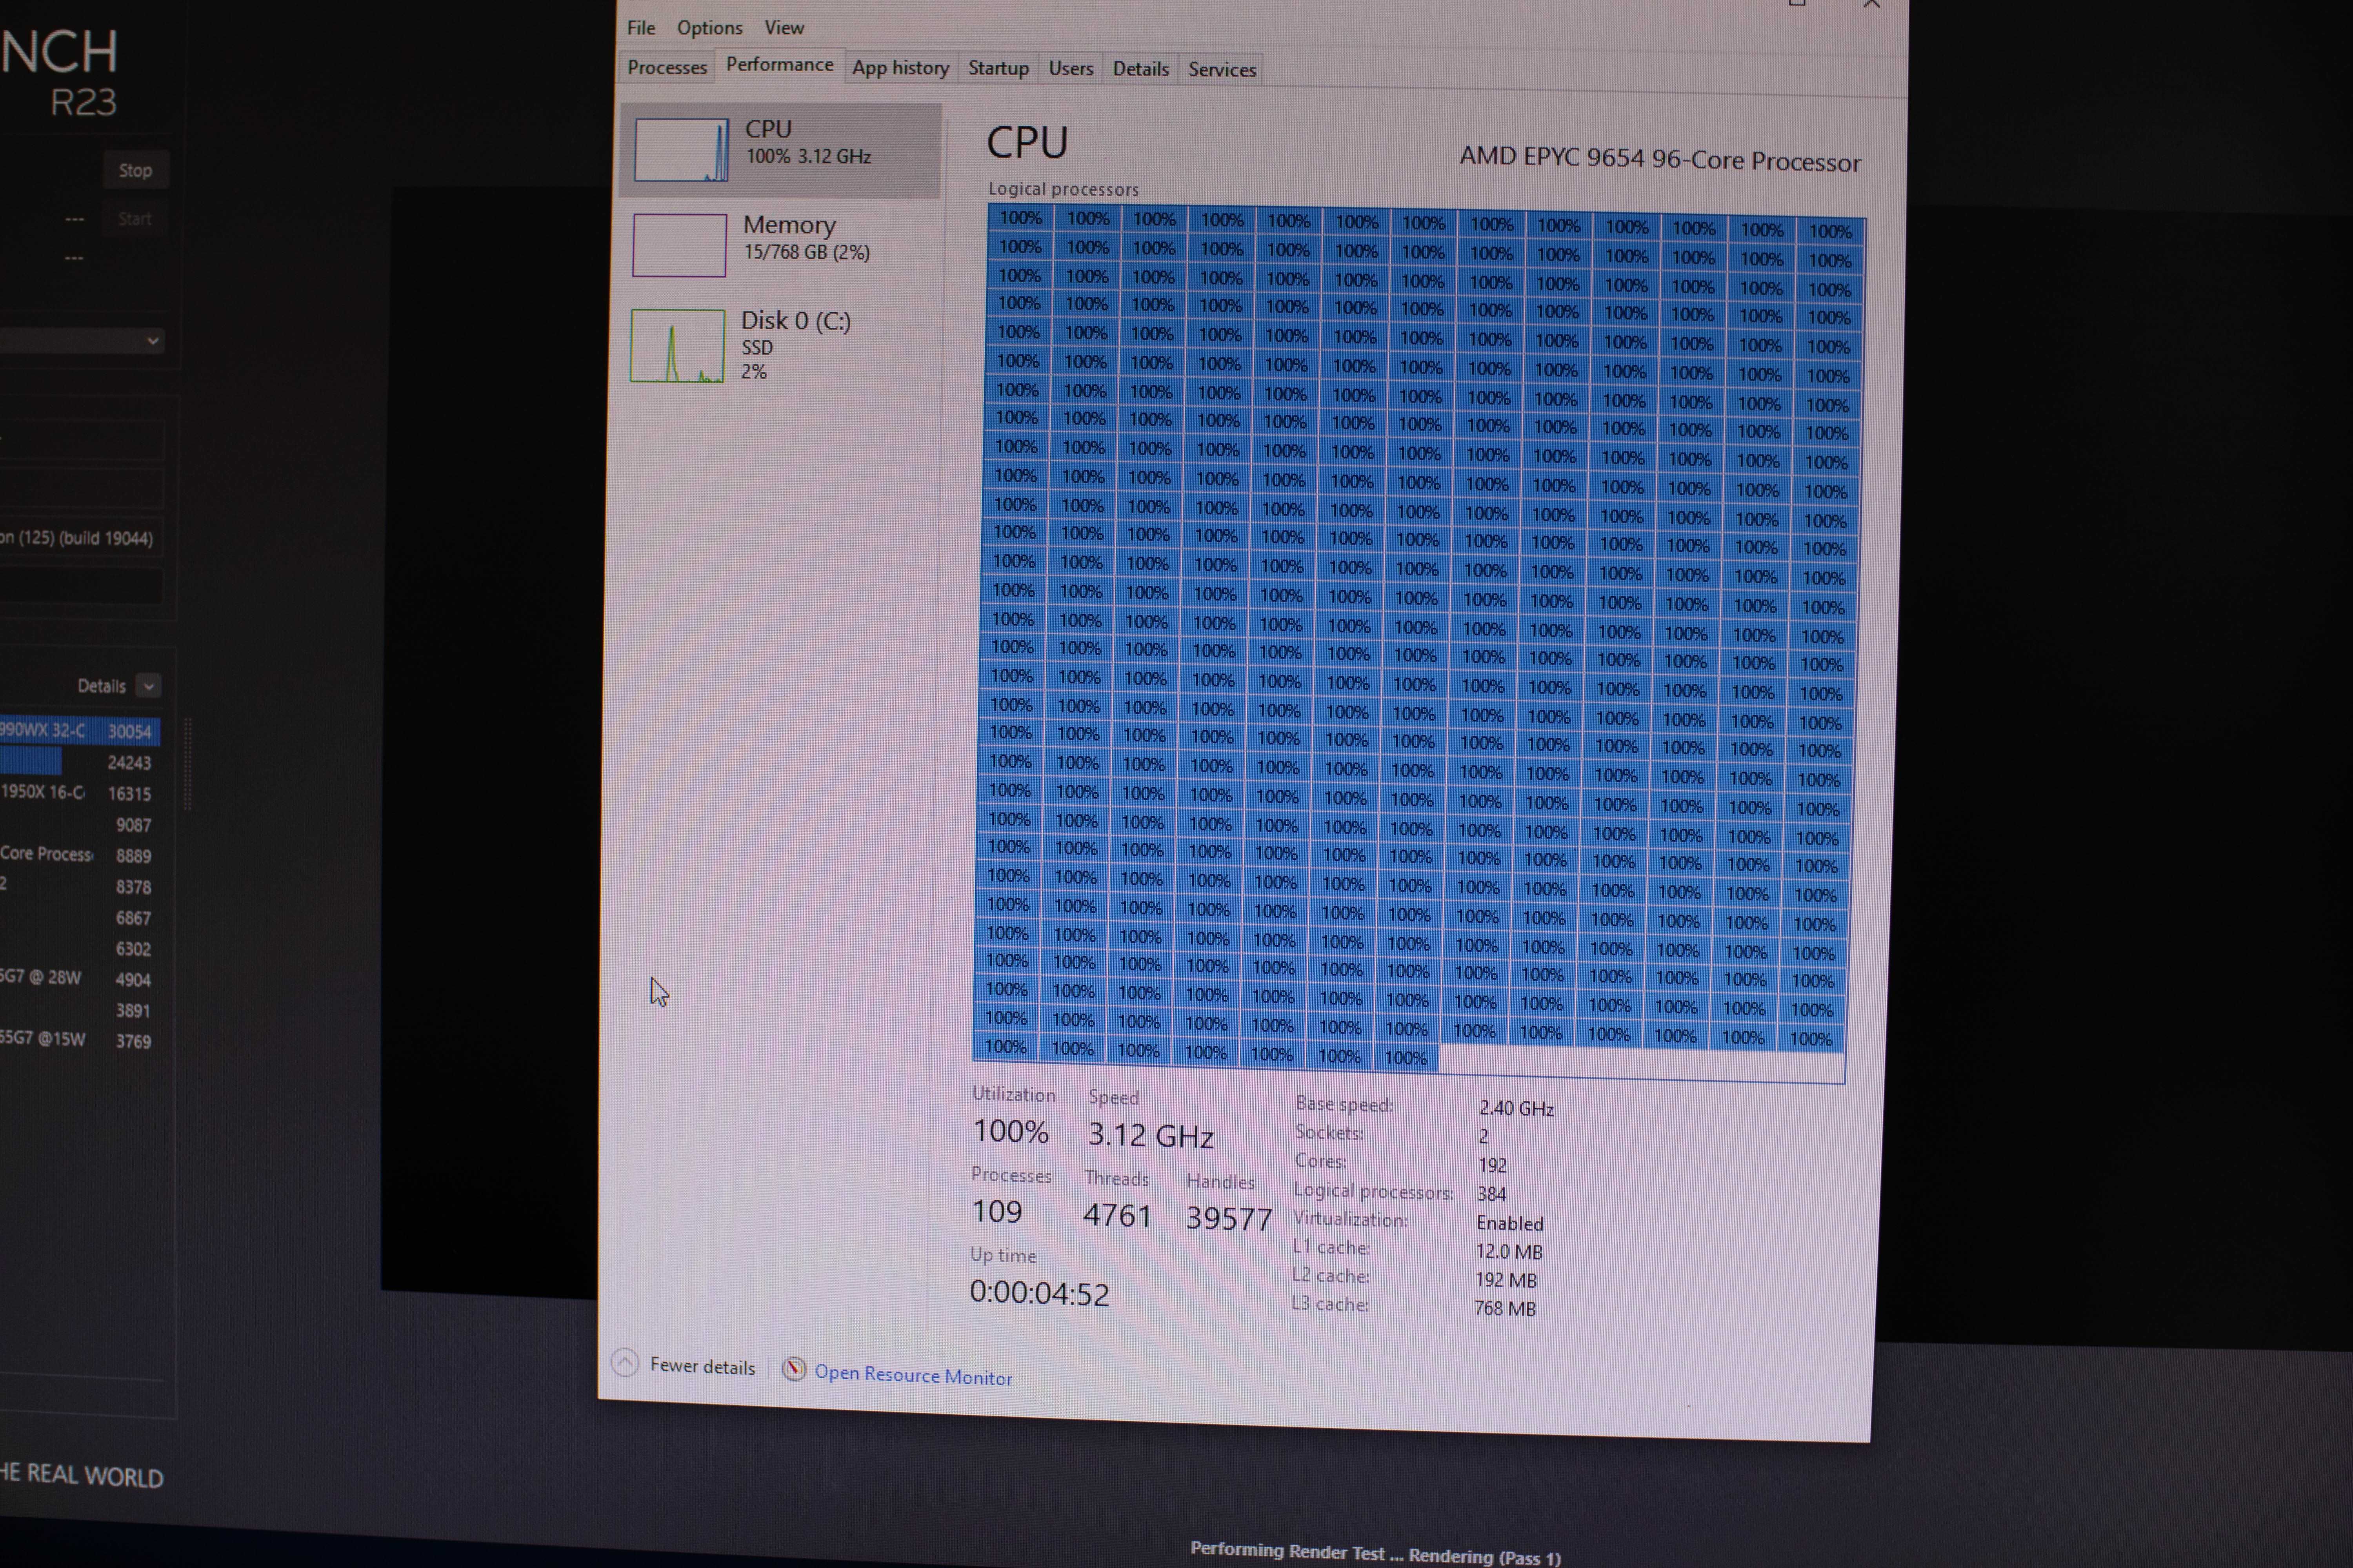The width and height of the screenshot is (2353, 1568).
Task: Select the 30054 score ranking row
Action: pyautogui.click(x=80, y=731)
